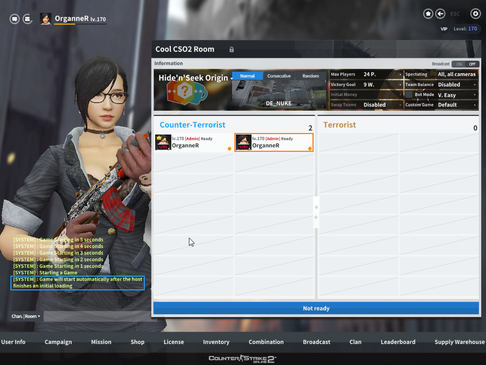This screenshot has height=365, width=486.
Task: Open Clan menu
Action: 355,342
